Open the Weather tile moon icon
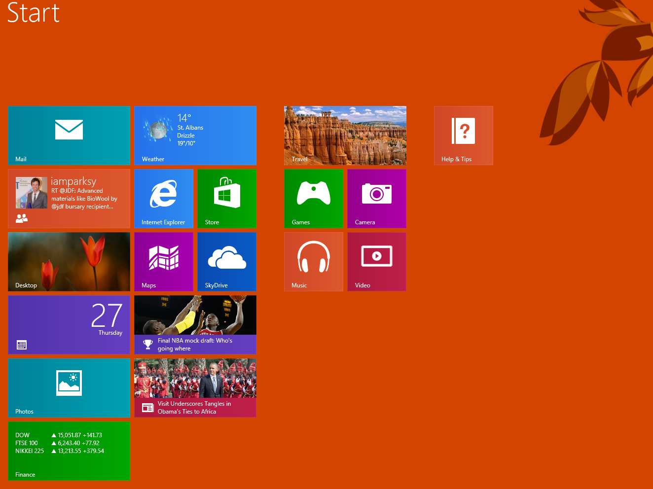Screen dimensions: 653x489 (158, 130)
